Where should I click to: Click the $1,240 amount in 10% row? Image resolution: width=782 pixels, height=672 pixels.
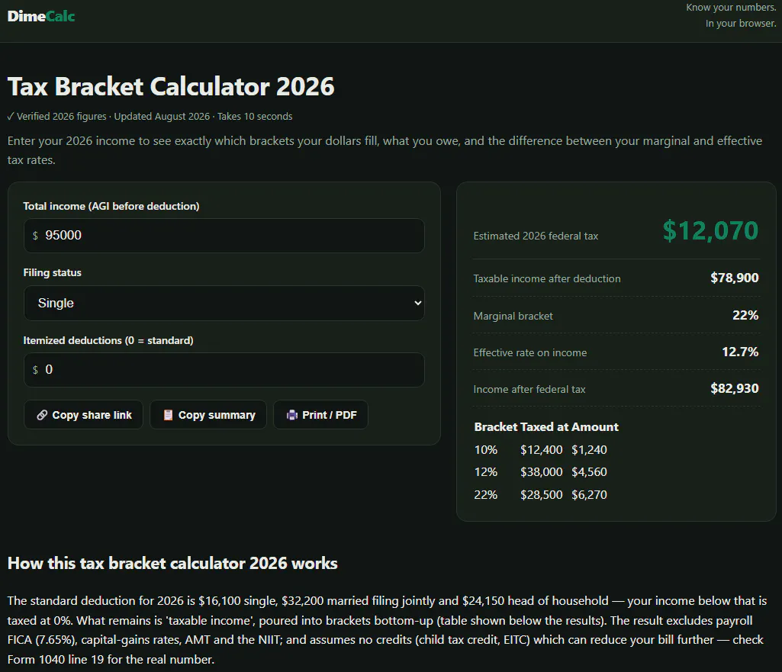coord(589,450)
